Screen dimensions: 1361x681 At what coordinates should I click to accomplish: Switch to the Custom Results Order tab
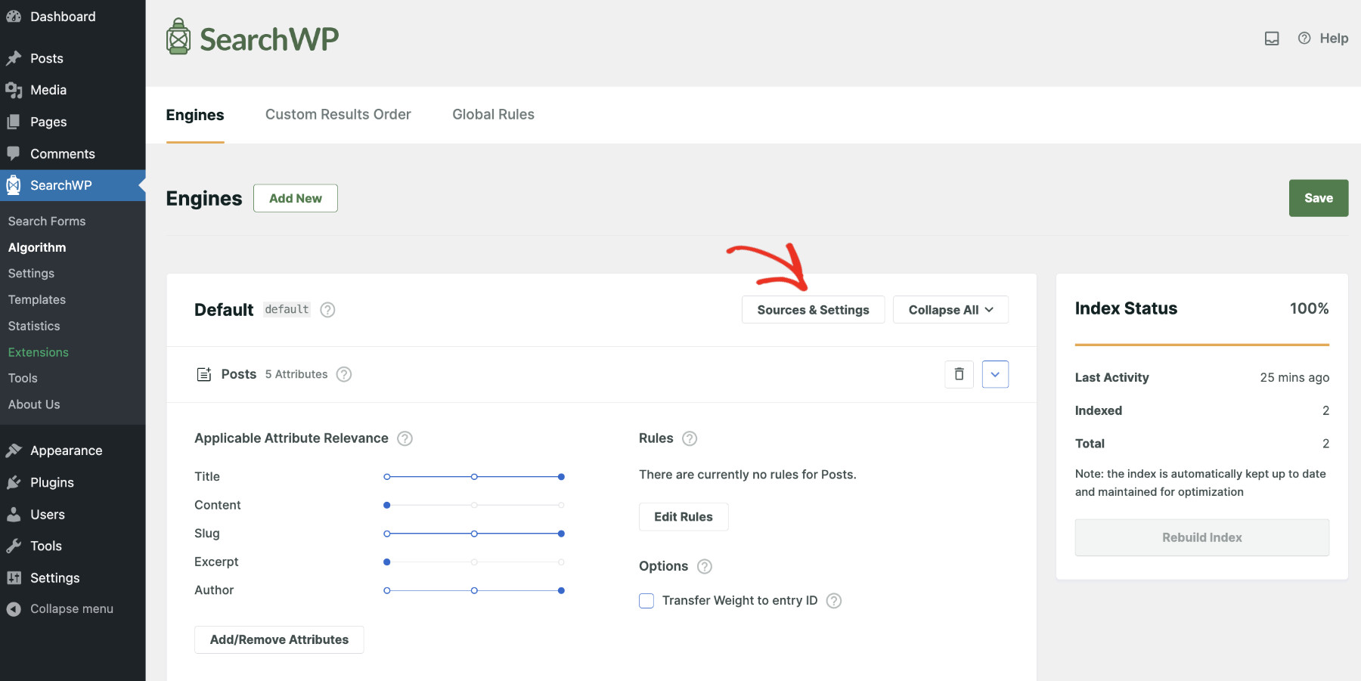tap(338, 114)
